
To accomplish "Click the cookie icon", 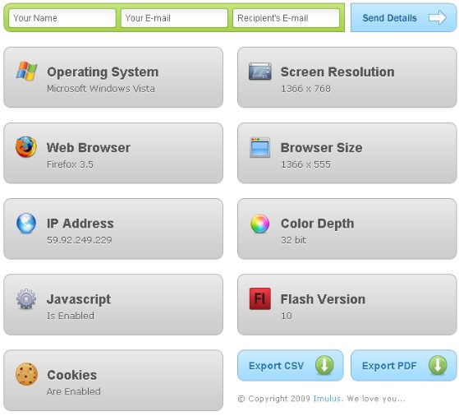I will (x=26, y=374).
